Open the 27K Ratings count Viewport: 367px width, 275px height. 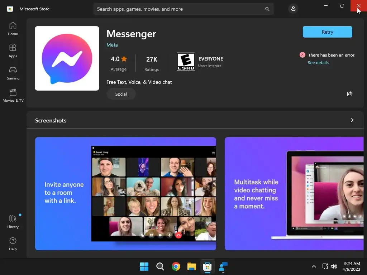(152, 63)
